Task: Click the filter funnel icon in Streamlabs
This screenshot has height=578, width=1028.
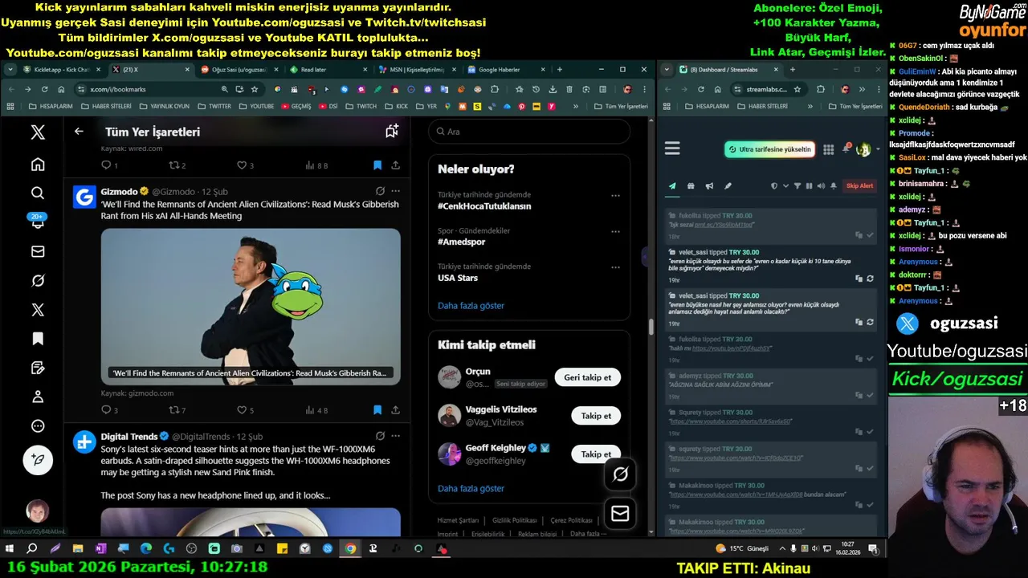Action: (x=798, y=185)
